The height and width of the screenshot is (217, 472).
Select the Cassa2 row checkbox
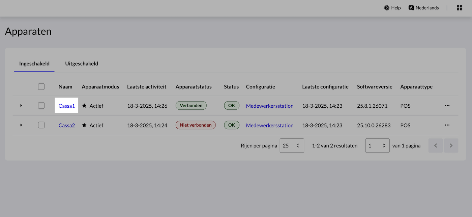pos(41,125)
